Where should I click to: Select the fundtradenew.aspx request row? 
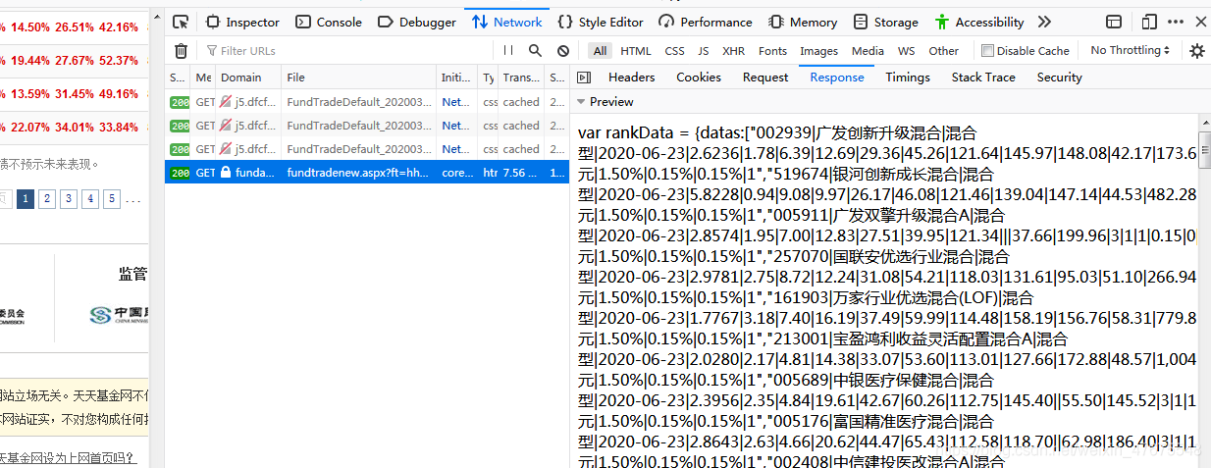click(367, 172)
